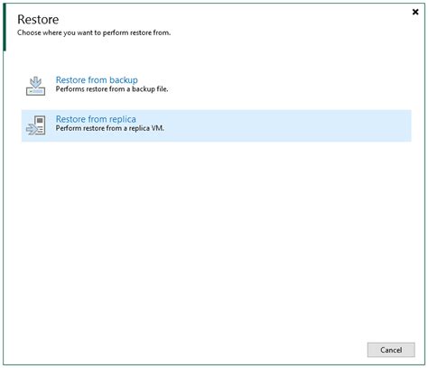Viewport: 428px width, 368px height.
Task: Choose the replica VM restore option
Action: (216, 125)
